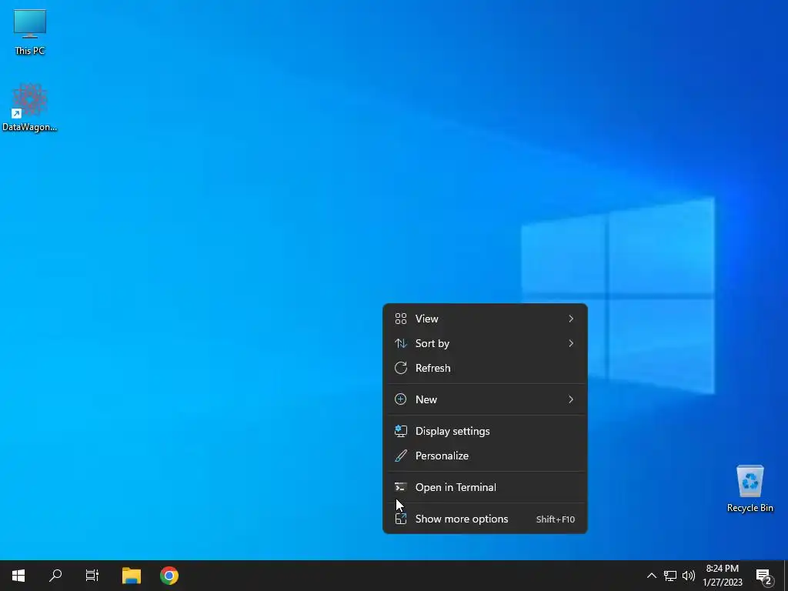Select the DataWagon desktop shortcut
788x591 pixels.
[x=30, y=108]
